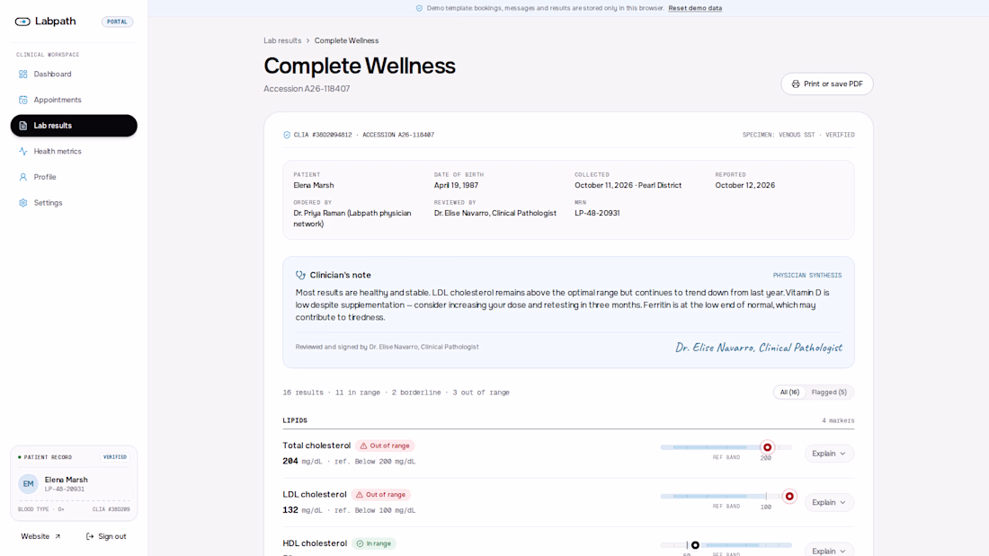989x556 pixels.
Task: Expand the Total cholesterol Explain dropdown
Action: pyautogui.click(x=829, y=454)
